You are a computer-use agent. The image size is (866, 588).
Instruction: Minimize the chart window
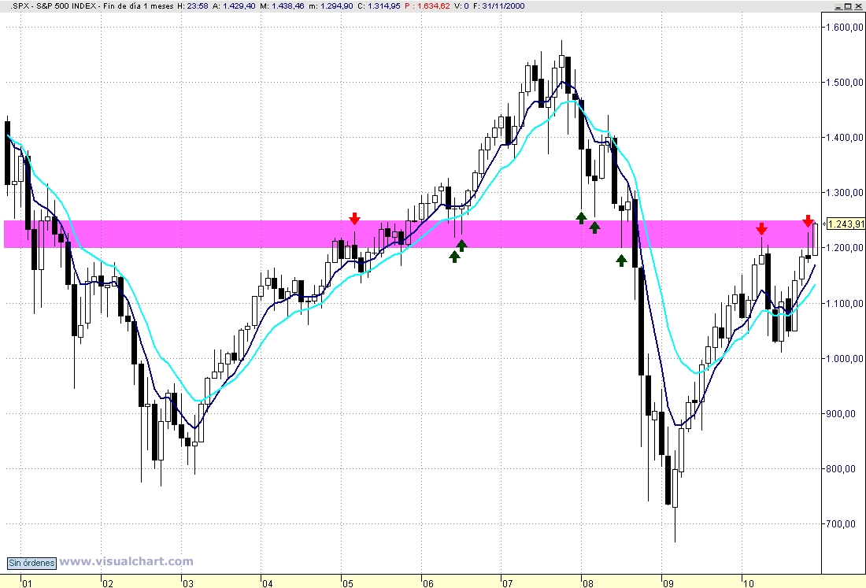(x=838, y=6)
